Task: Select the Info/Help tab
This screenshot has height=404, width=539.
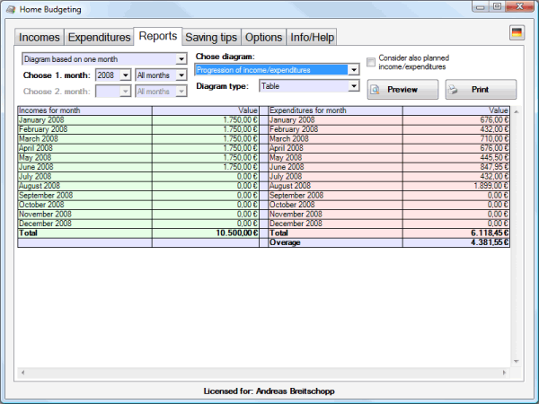Action: coord(314,38)
